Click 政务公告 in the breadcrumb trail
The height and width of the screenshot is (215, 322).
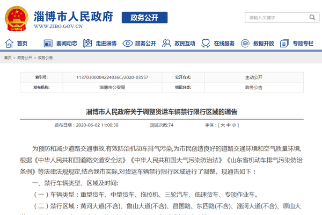(x=45, y=58)
